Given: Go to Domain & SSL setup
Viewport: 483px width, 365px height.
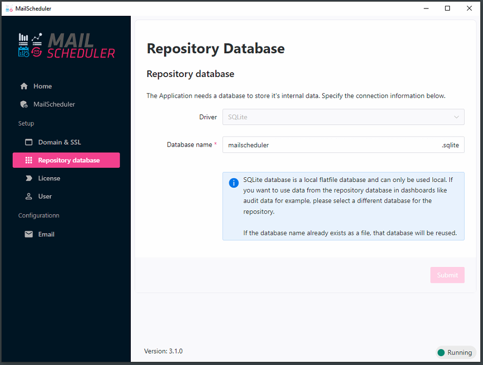Looking at the screenshot, I should [66, 142].
